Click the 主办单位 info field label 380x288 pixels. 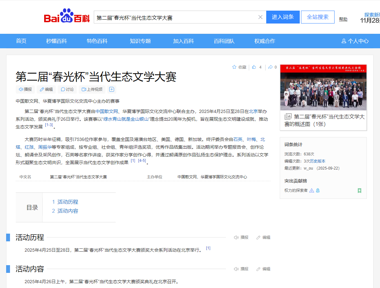point(155,177)
